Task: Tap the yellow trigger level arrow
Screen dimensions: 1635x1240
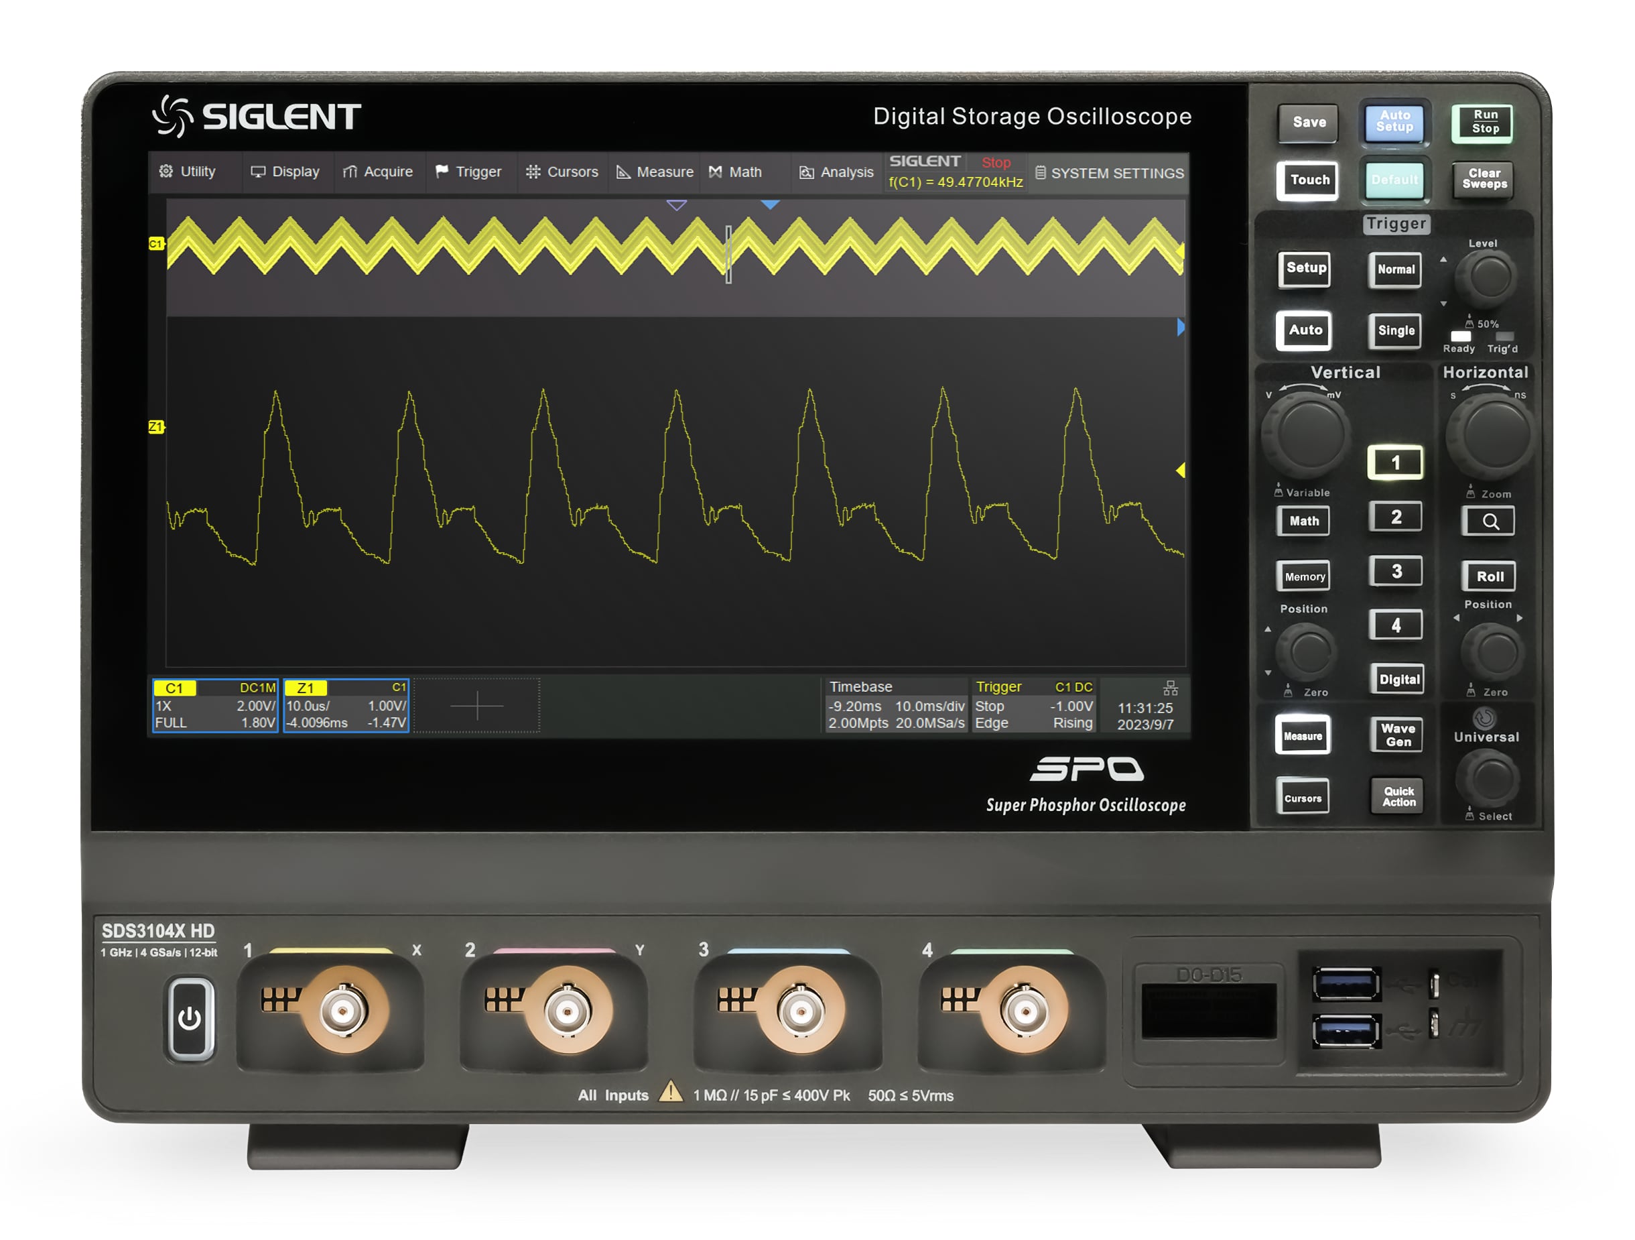Action: click(x=1181, y=471)
